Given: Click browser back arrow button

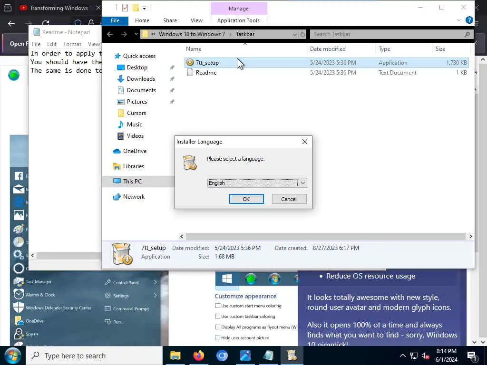Looking at the screenshot, I should [x=11, y=23].
